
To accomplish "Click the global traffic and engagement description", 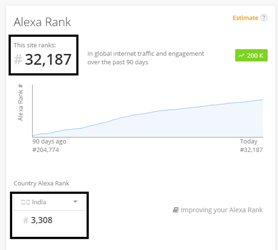I will point(146,58).
